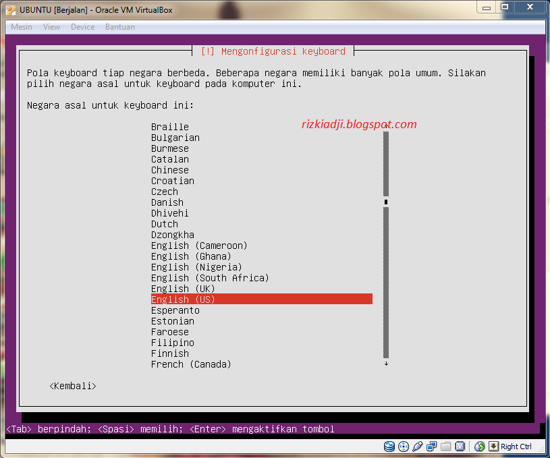Open the Bantuan menu
This screenshot has width=550, height=458.
tap(120, 27)
